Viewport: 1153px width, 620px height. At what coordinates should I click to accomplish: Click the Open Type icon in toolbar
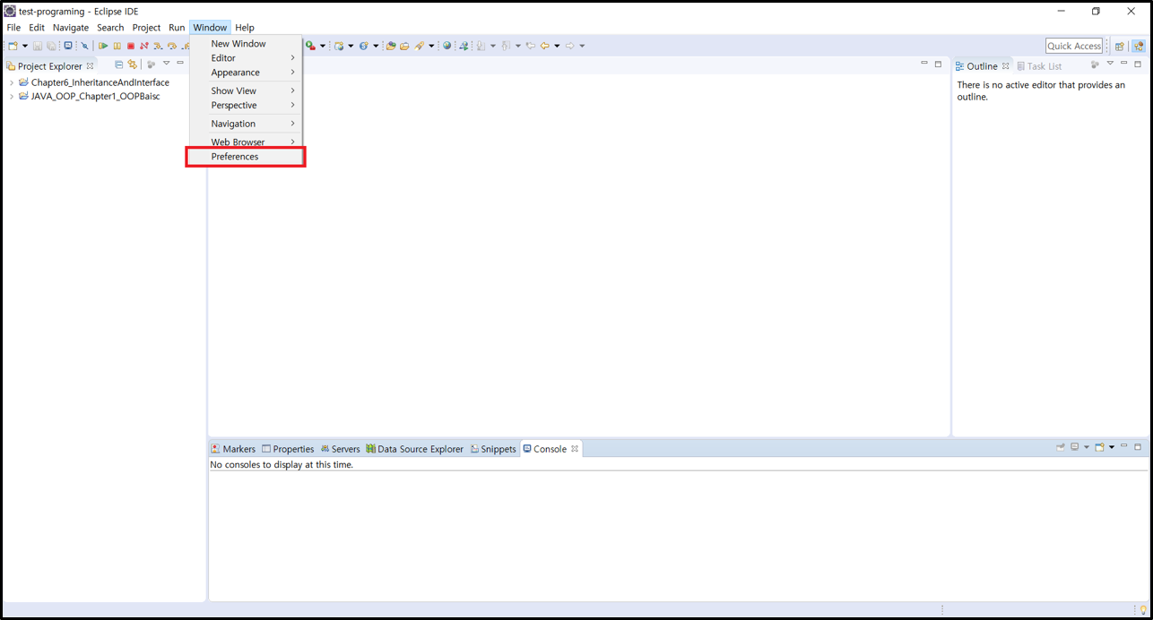pyautogui.click(x=390, y=46)
